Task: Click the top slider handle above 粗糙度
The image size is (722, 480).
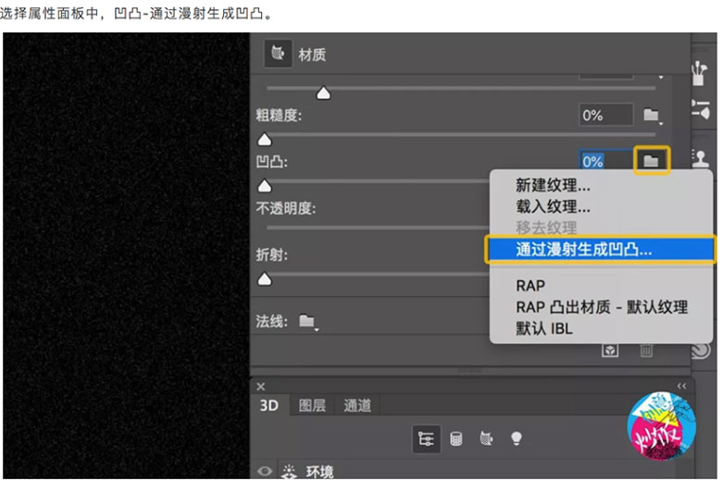Action: tap(324, 93)
